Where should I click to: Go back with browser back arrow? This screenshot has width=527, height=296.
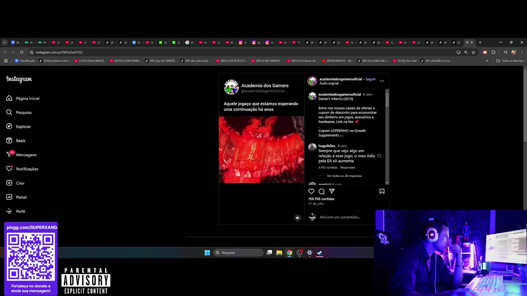coord(5,52)
